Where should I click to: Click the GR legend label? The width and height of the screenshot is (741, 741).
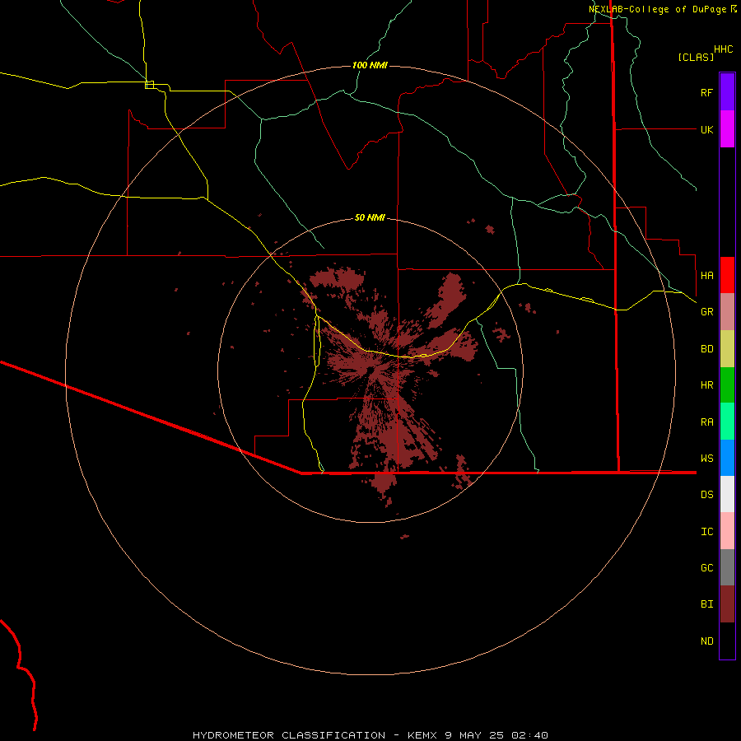[706, 312]
